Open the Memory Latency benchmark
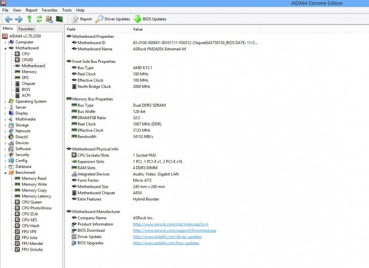The height and width of the screenshot is (268, 369). [x=36, y=196]
